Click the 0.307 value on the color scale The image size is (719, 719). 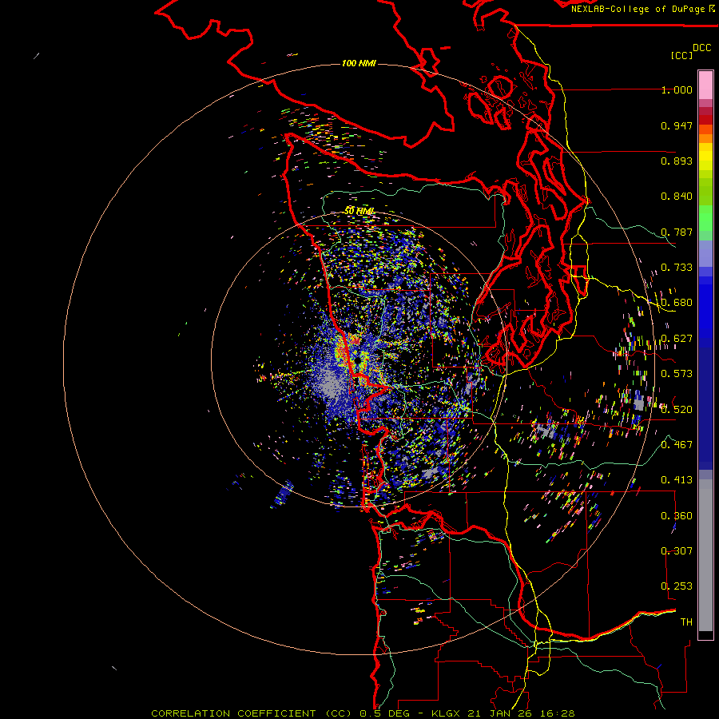pyautogui.click(x=677, y=551)
